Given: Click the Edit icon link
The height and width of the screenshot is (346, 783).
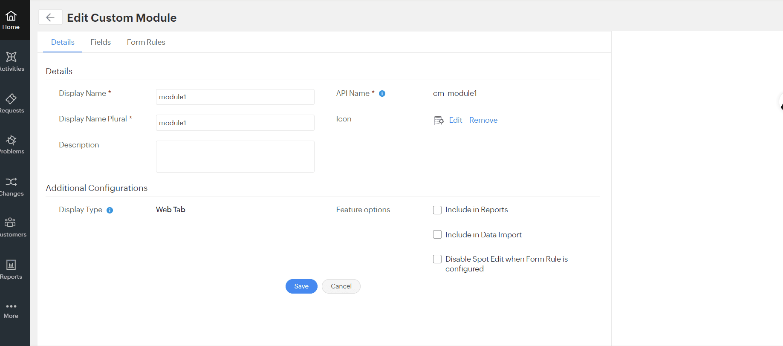Looking at the screenshot, I should (x=455, y=120).
